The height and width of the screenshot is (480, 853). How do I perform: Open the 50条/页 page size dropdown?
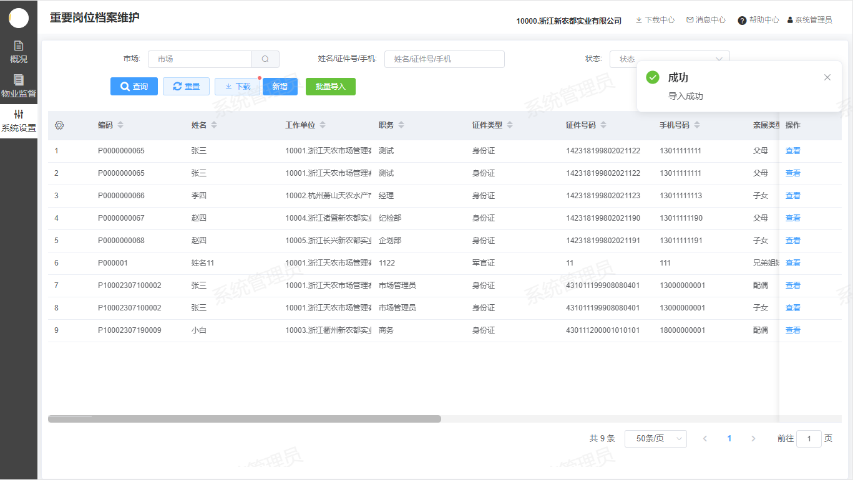click(655, 439)
